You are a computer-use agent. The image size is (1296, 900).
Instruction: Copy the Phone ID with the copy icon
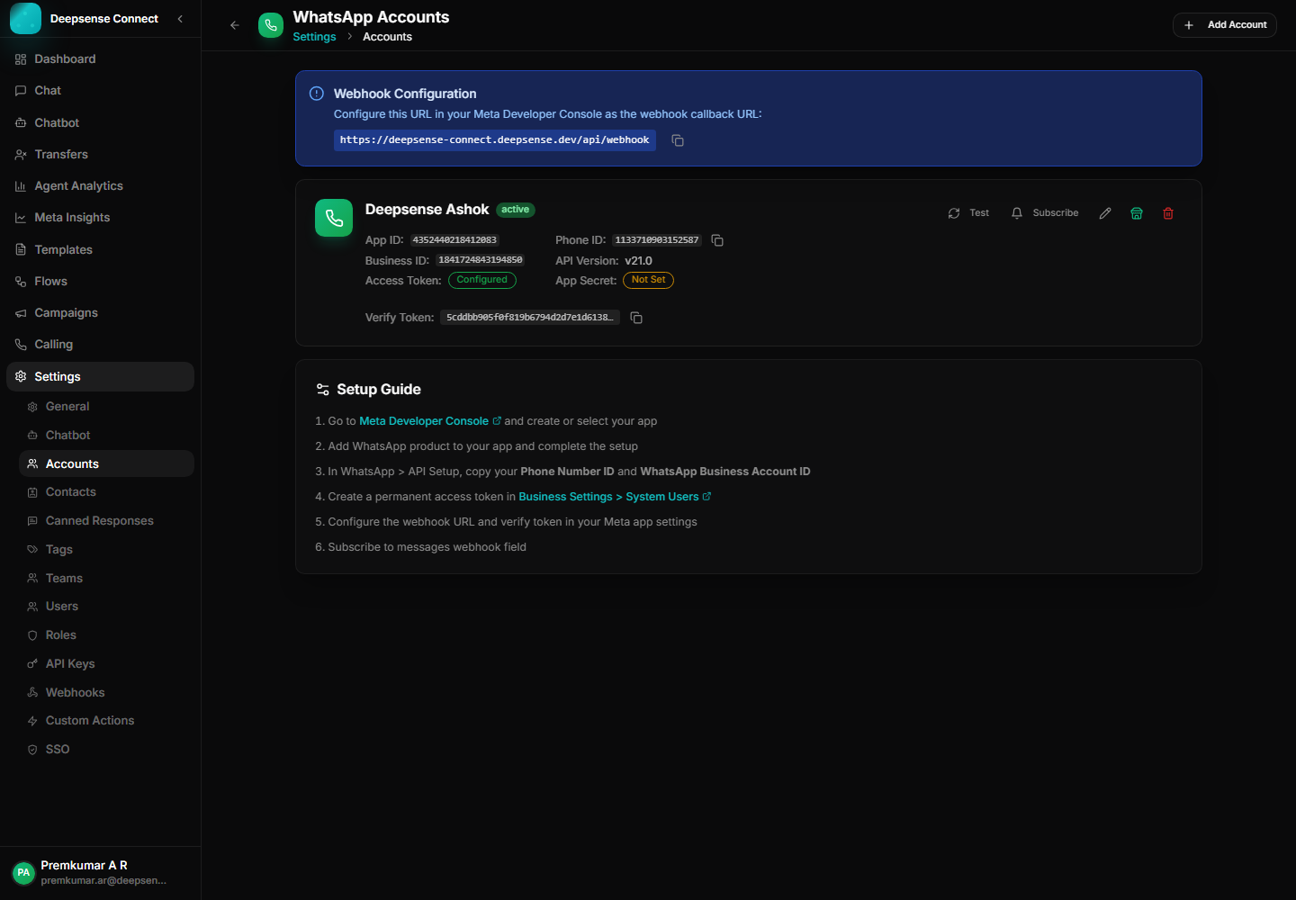tap(716, 240)
